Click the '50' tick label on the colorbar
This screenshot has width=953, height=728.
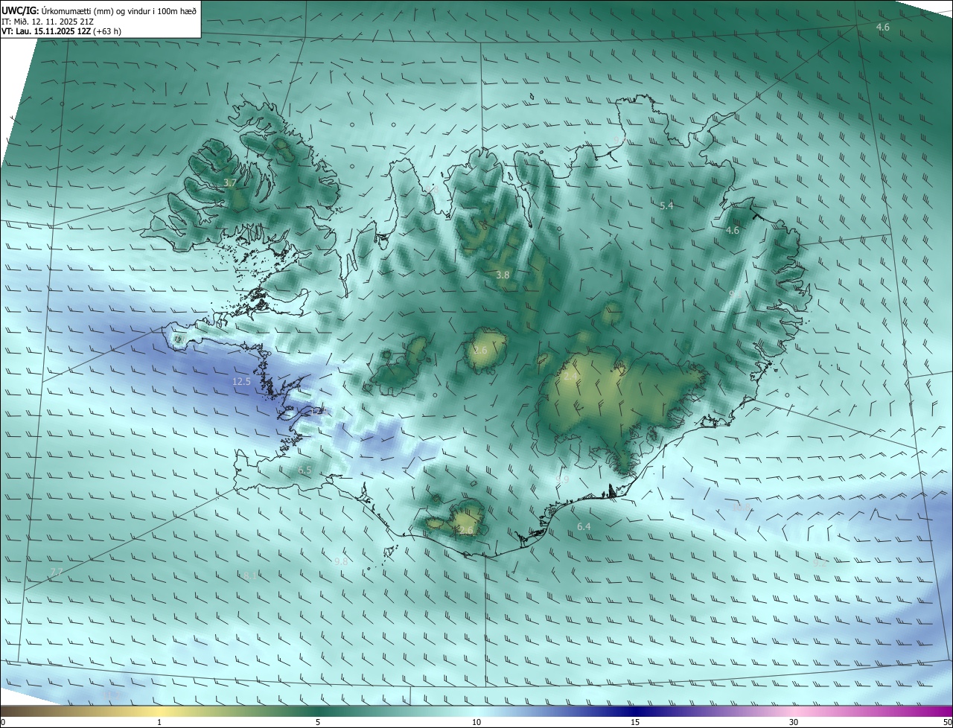[947, 722]
